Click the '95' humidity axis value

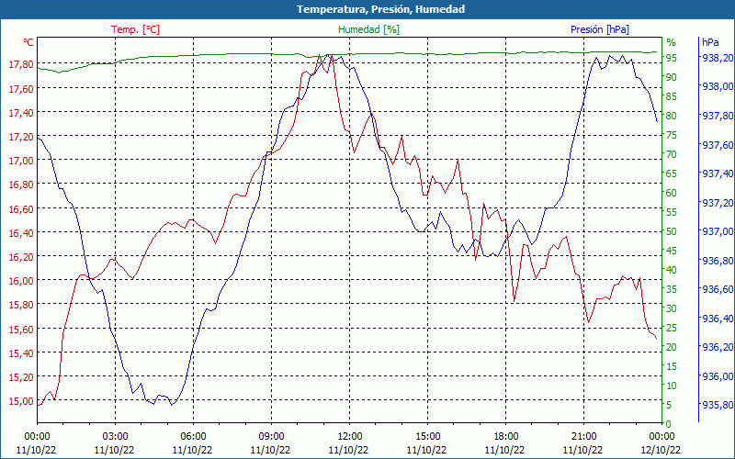tap(672, 58)
